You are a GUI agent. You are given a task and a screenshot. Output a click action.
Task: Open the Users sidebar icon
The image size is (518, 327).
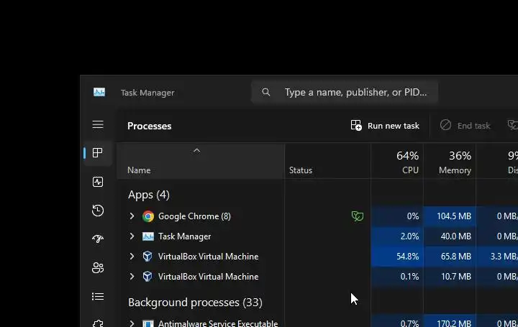(x=98, y=268)
